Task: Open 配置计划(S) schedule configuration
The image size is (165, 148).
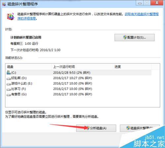Action: tap(134, 37)
